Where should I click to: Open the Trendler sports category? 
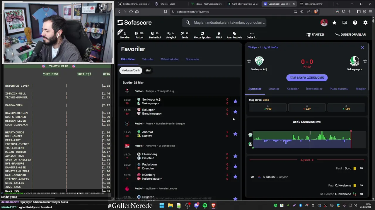125,35
